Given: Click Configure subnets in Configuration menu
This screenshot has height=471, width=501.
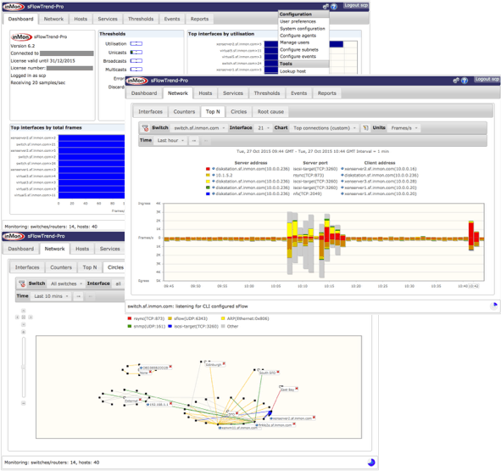Looking at the screenshot, I should coord(298,49).
